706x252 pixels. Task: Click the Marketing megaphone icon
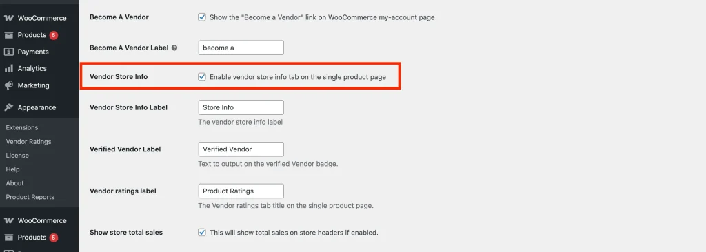tap(8, 85)
